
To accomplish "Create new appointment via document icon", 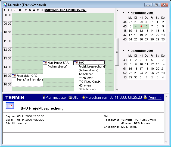I will pyautogui.click(x=14, y=10).
